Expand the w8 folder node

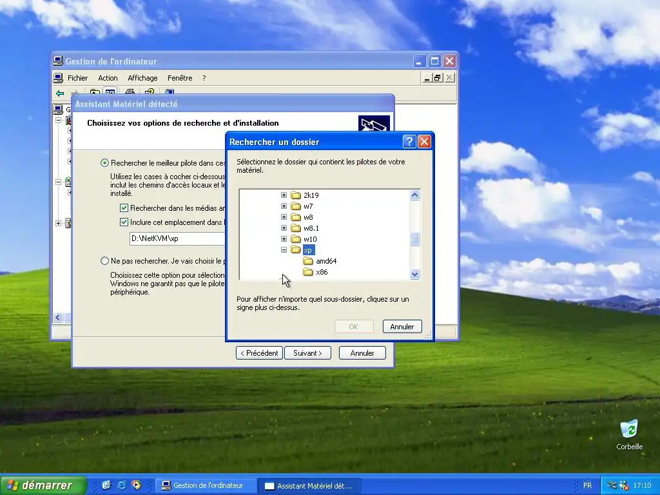point(284,217)
